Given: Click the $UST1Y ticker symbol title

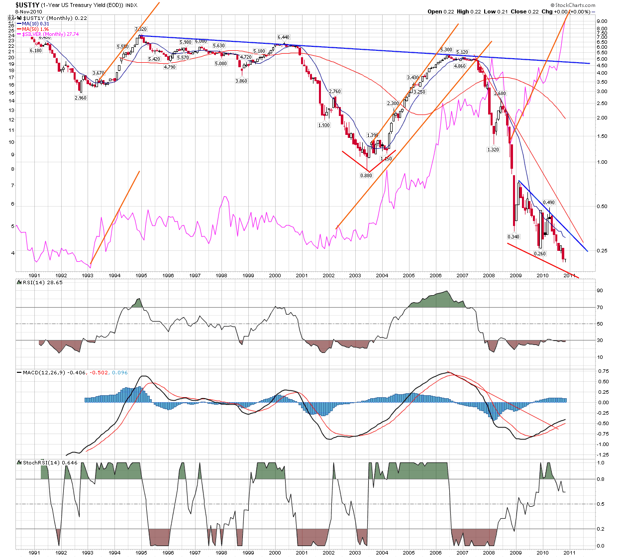Looking at the screenshot, I should coord(28,4).
